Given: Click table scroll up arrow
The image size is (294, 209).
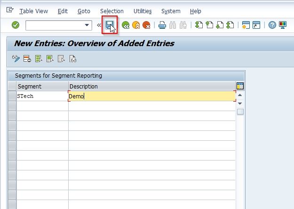Looking at the screenshot, I should 240,95.
